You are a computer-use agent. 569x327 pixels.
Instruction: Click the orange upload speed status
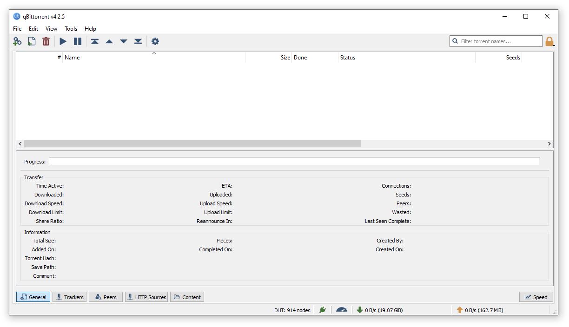pos(480,310)
